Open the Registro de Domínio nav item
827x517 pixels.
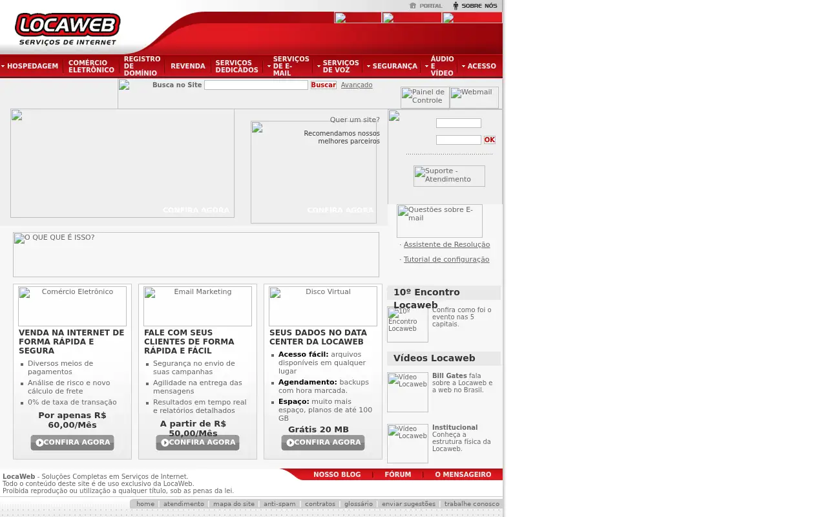(x=142, y=66)
